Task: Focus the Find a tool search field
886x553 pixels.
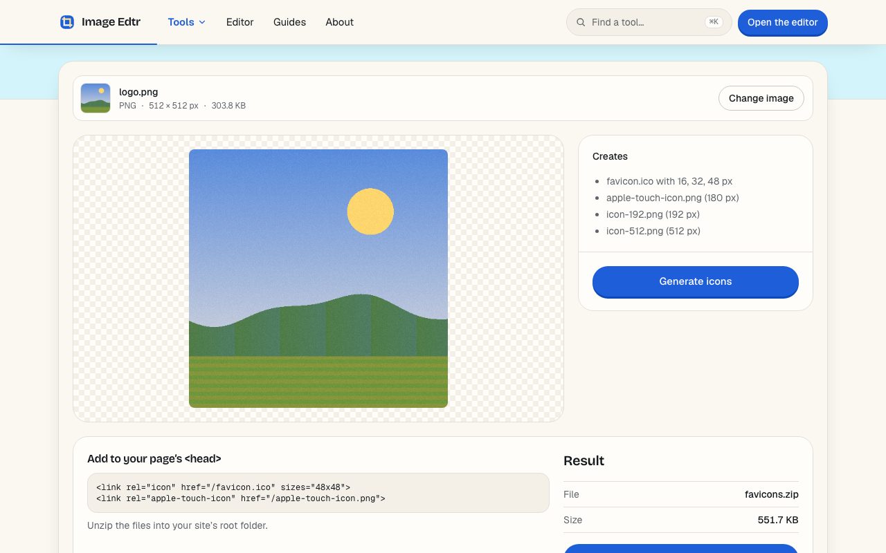Action: click(x=649, y=22)
